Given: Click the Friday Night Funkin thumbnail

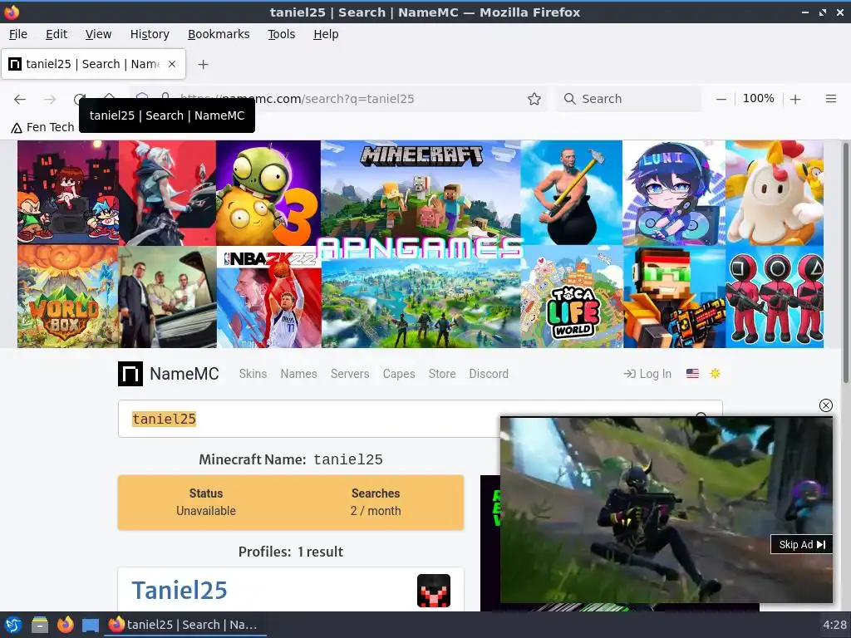Looking at the screenshot, I should point(68,193).
